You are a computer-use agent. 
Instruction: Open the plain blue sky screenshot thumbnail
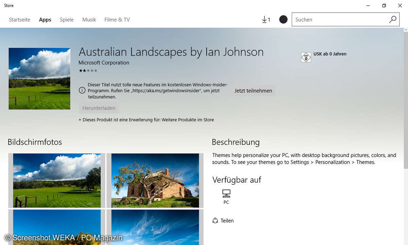pyautogui.click(x=57, y=227)
